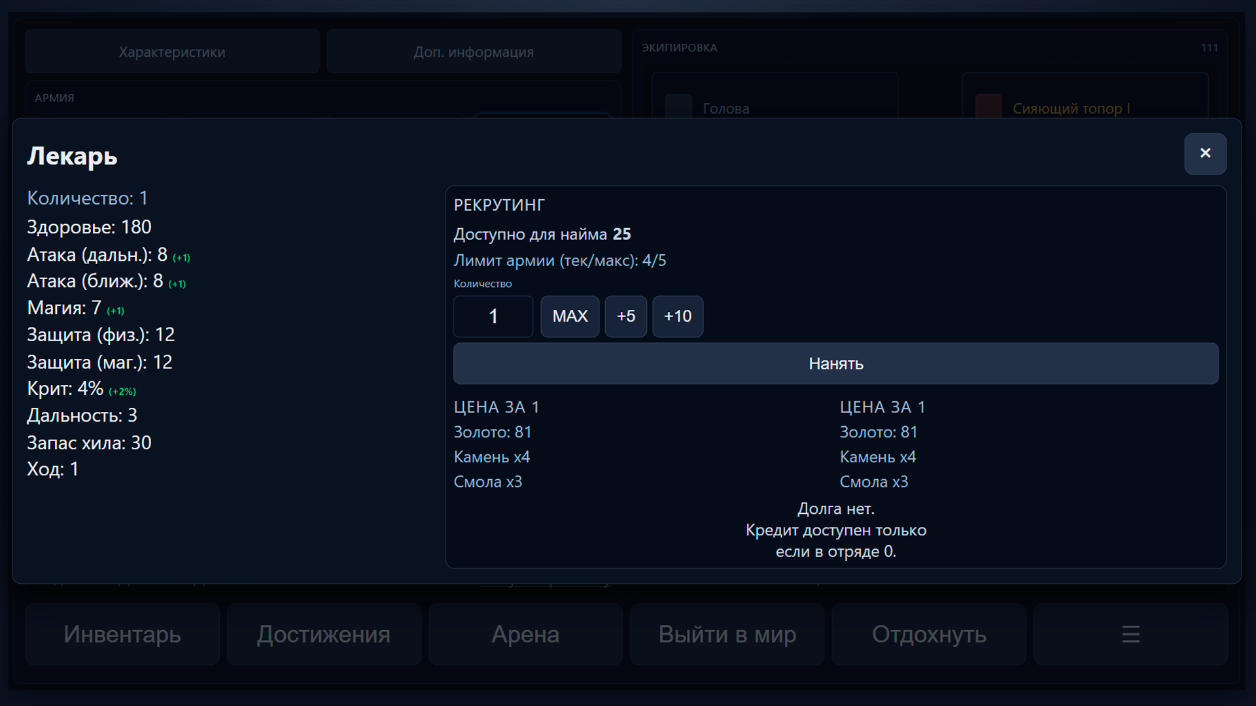Click the лимит армии 4/5 indicator
Viewport: 1256px width, 706px height.
click(559, 260)
